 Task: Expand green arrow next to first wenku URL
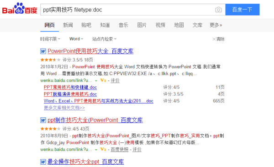pos(96,81)
